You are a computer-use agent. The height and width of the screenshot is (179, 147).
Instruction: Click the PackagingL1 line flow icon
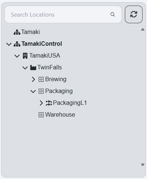49,103
